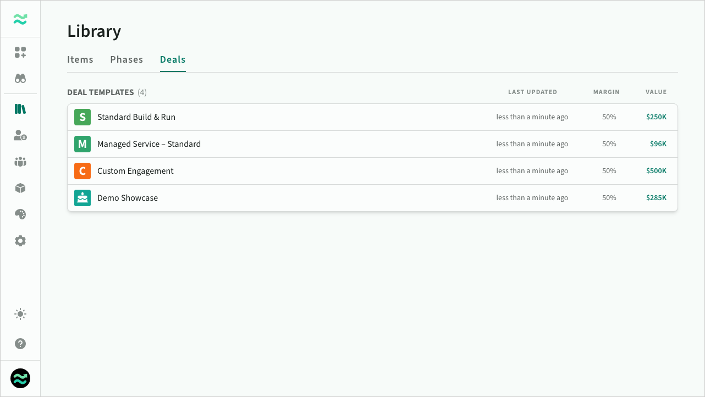
Task: Toggle the light/dark theme sun icon
Action: 20,315
